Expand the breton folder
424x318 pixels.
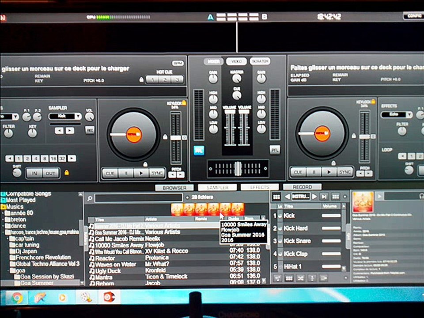[x=3, y=220]
